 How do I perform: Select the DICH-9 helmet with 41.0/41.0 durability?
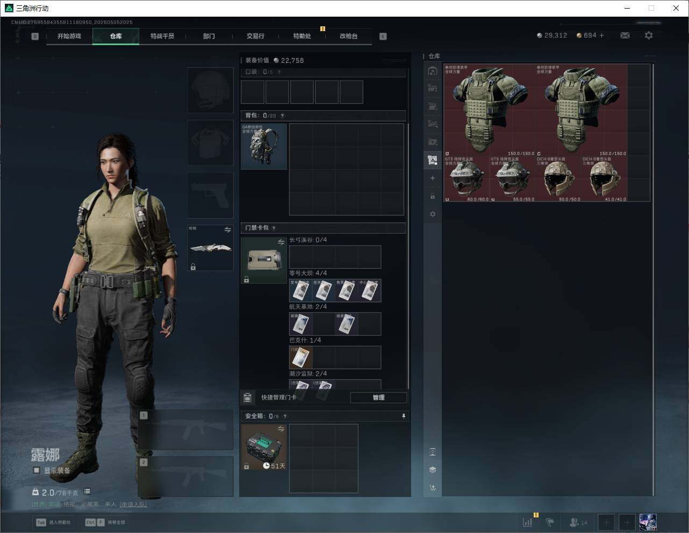(x=605, y=179)
